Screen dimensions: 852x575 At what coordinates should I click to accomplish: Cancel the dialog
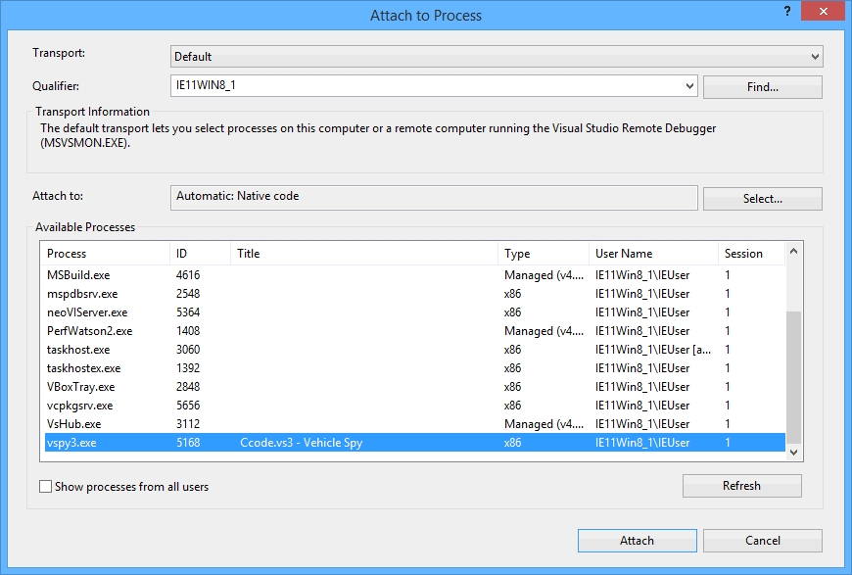762,541
